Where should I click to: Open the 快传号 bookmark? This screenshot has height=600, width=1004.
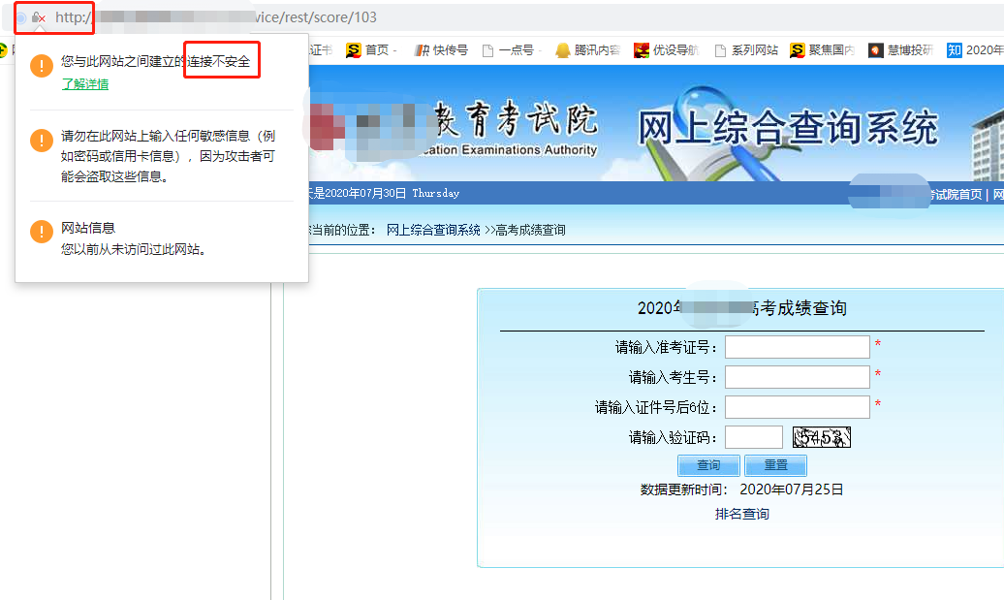[441, 50]
